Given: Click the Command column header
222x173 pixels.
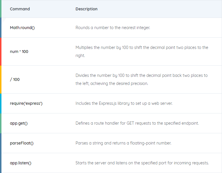Looking at the screenshot, I should pyautogui.click(x=20, y=9).
